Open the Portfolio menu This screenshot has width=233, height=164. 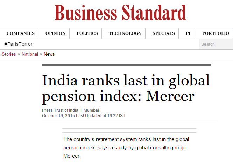point(216,33)
